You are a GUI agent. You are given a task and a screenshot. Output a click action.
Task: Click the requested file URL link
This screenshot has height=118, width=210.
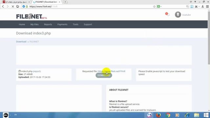coord(112,71)
